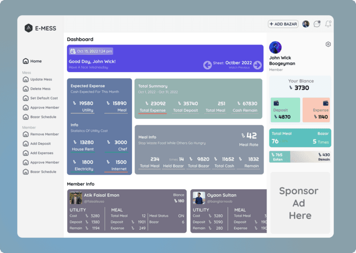Toggle Meal Status ON for Atik Faisal
Viewport: 356px width, 253px height.
181,215
